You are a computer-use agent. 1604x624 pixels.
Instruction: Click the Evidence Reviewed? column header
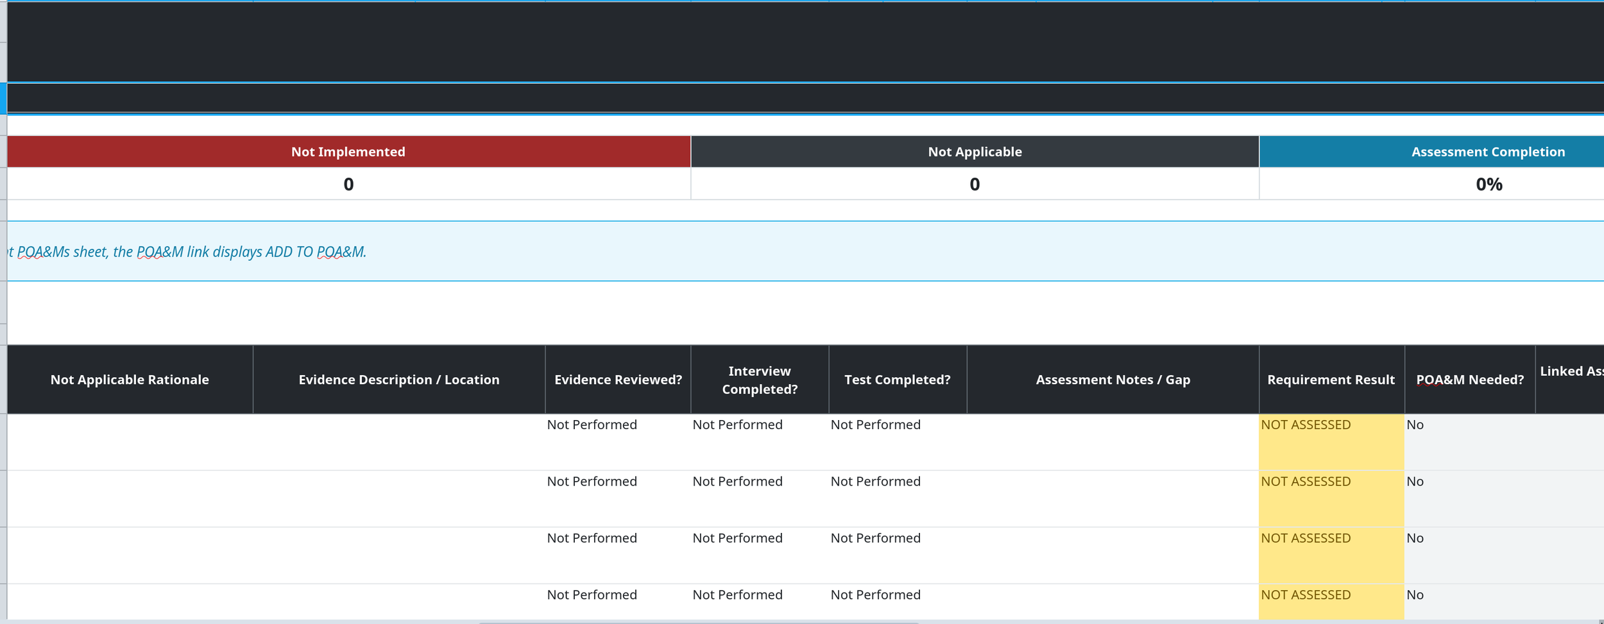pos(618,380)
